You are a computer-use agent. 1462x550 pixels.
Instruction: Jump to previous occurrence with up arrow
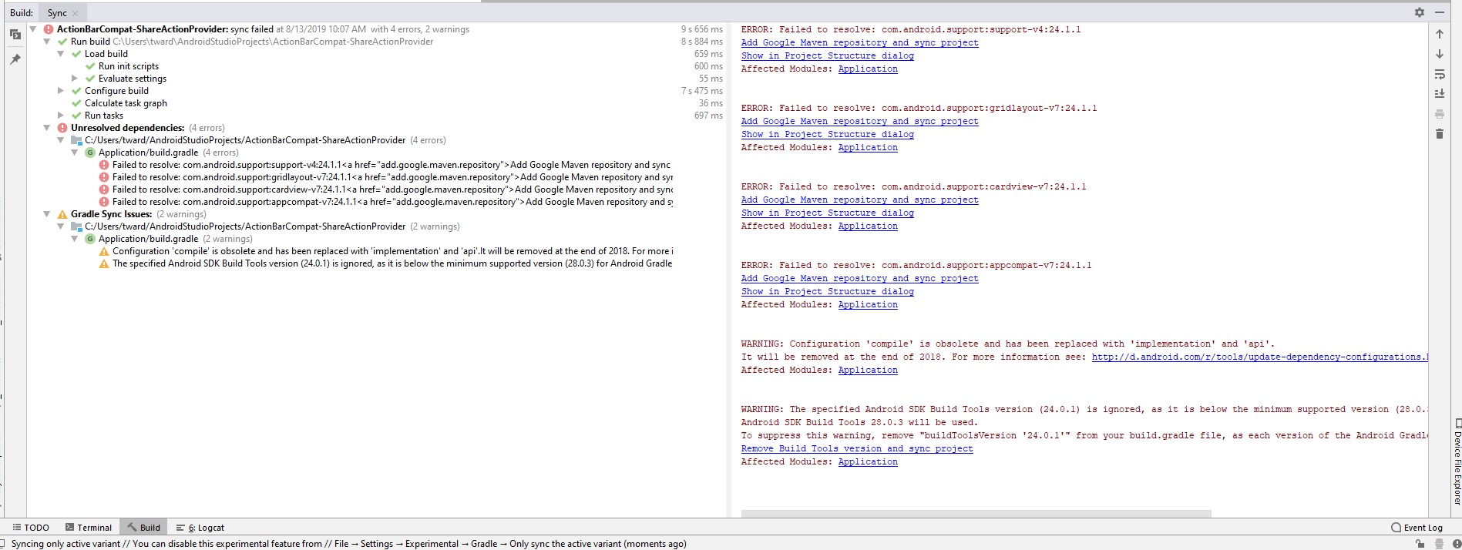click(x=1439, y=34)
